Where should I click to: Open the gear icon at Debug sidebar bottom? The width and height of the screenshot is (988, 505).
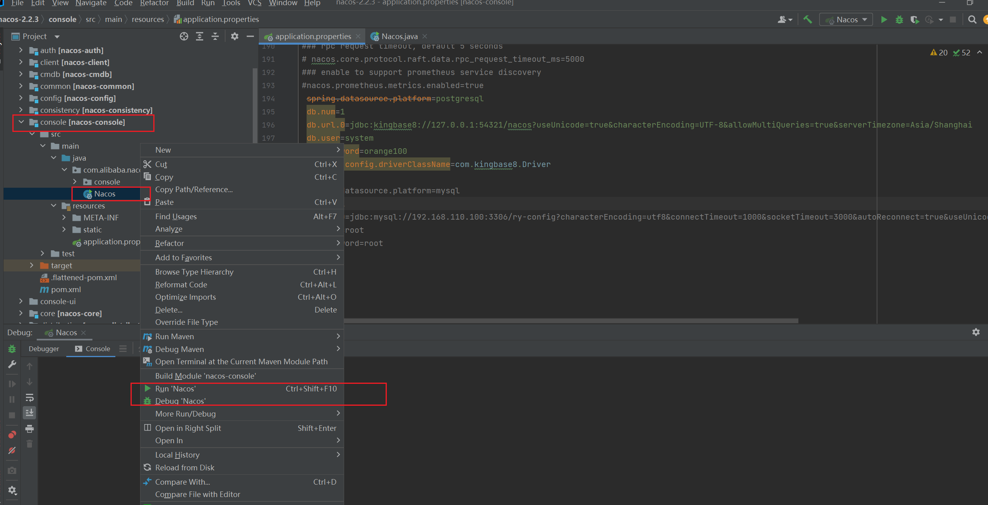point(12,490)
